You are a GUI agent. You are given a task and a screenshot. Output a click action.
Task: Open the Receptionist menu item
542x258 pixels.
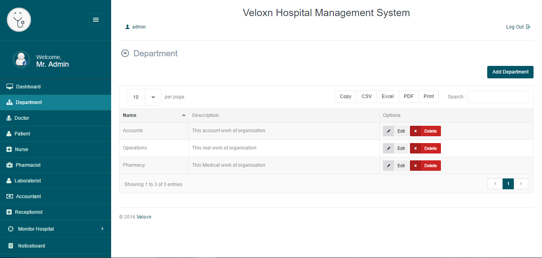(28, 212)
